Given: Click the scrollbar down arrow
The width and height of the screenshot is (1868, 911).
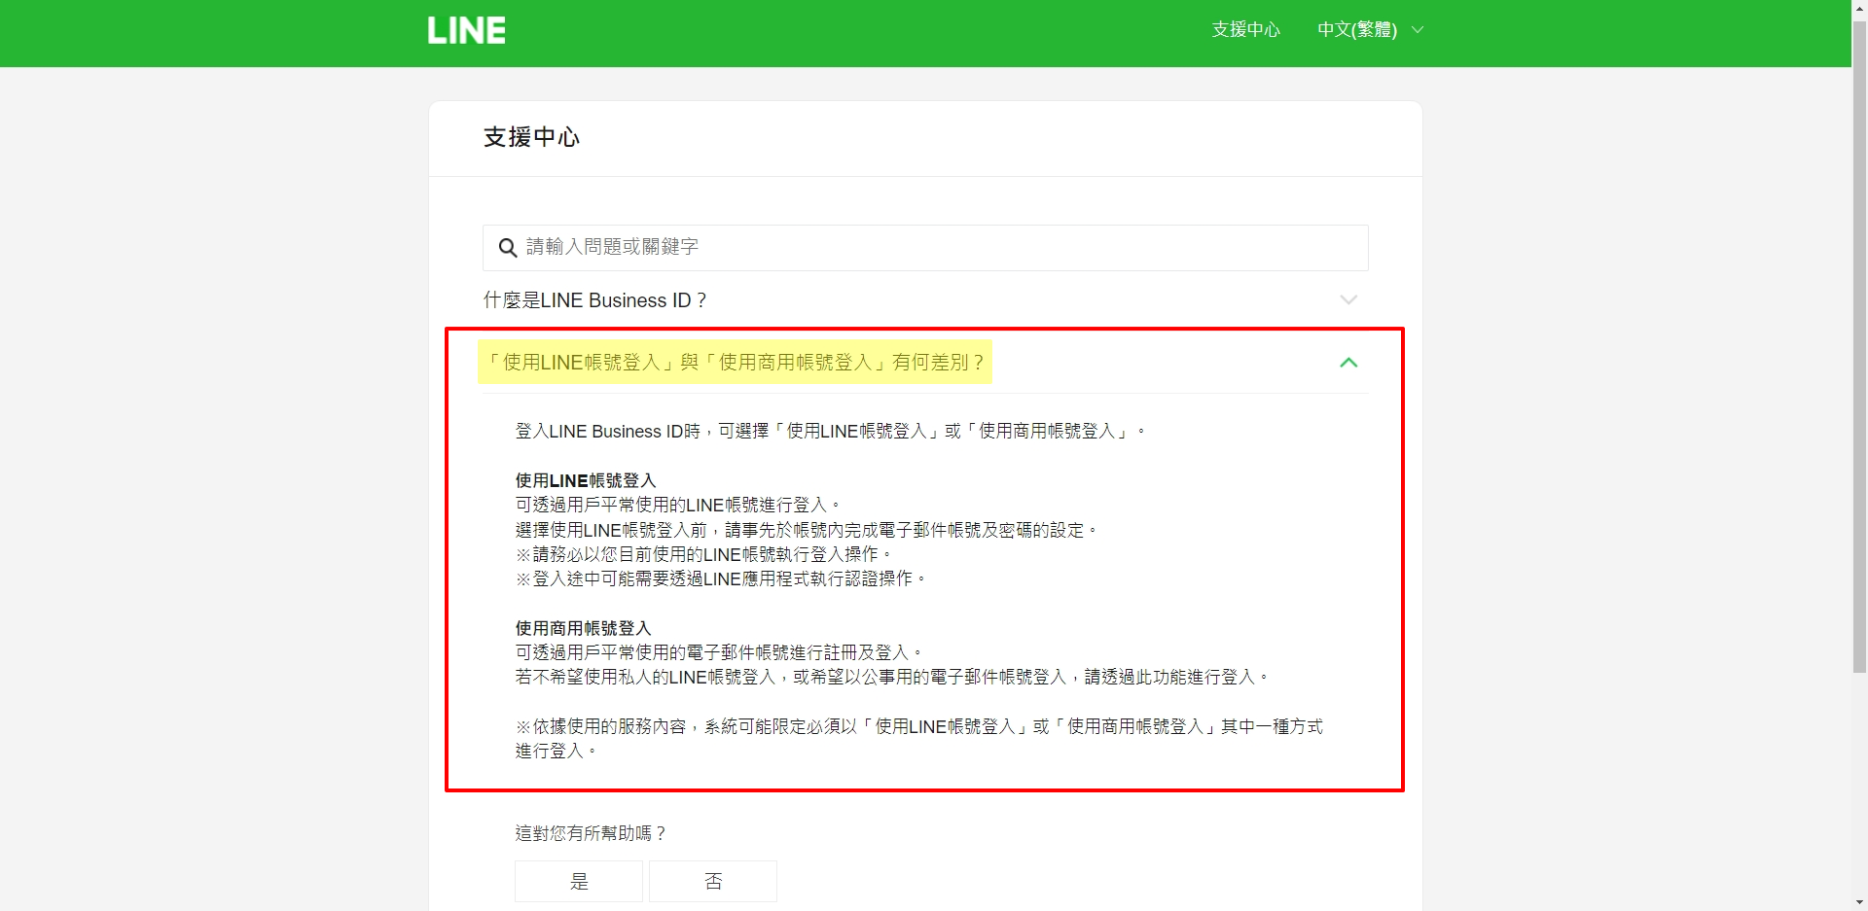Looking at the screenshot, I should click(1859, 902).
